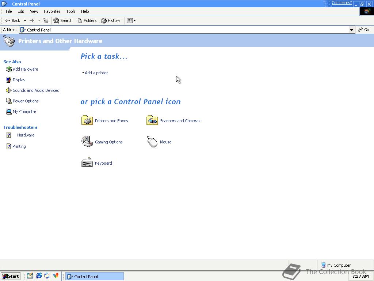Image resolution: width=374 pixels, height=281 pixels.
Task: Click the Add Hardware icon in See Also
Action: click(9, 69)
